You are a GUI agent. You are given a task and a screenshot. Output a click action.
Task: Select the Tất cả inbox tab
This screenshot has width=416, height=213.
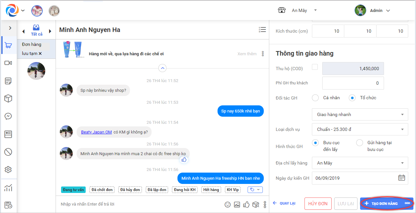37,31
